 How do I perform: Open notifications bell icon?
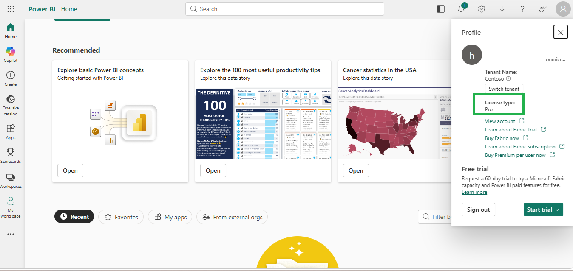461,9
